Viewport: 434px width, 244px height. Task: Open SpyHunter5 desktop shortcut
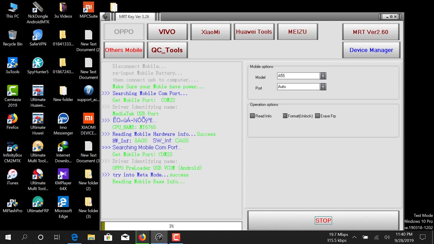coord(38,66)
